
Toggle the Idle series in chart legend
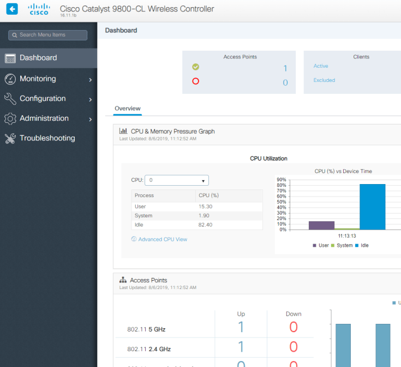362,246
